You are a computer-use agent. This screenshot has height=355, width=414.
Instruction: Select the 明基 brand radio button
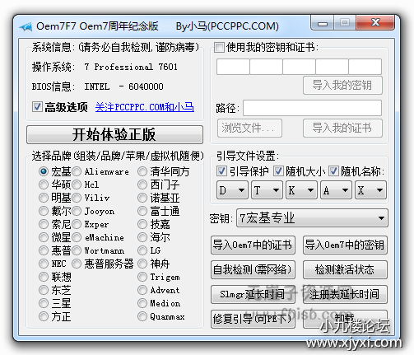pos(44,198)
